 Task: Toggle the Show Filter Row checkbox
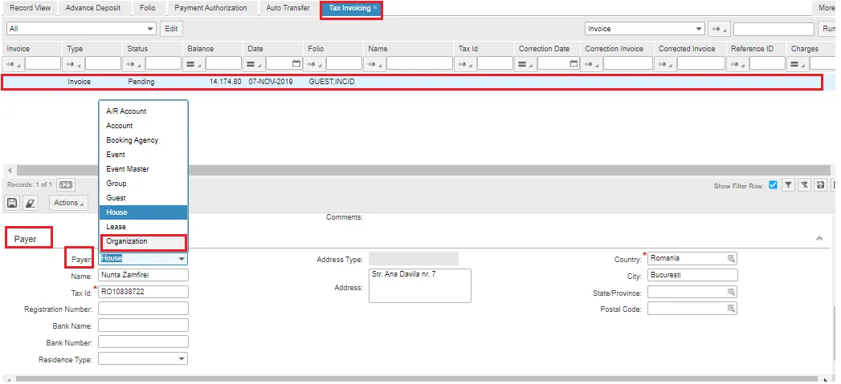773,185
